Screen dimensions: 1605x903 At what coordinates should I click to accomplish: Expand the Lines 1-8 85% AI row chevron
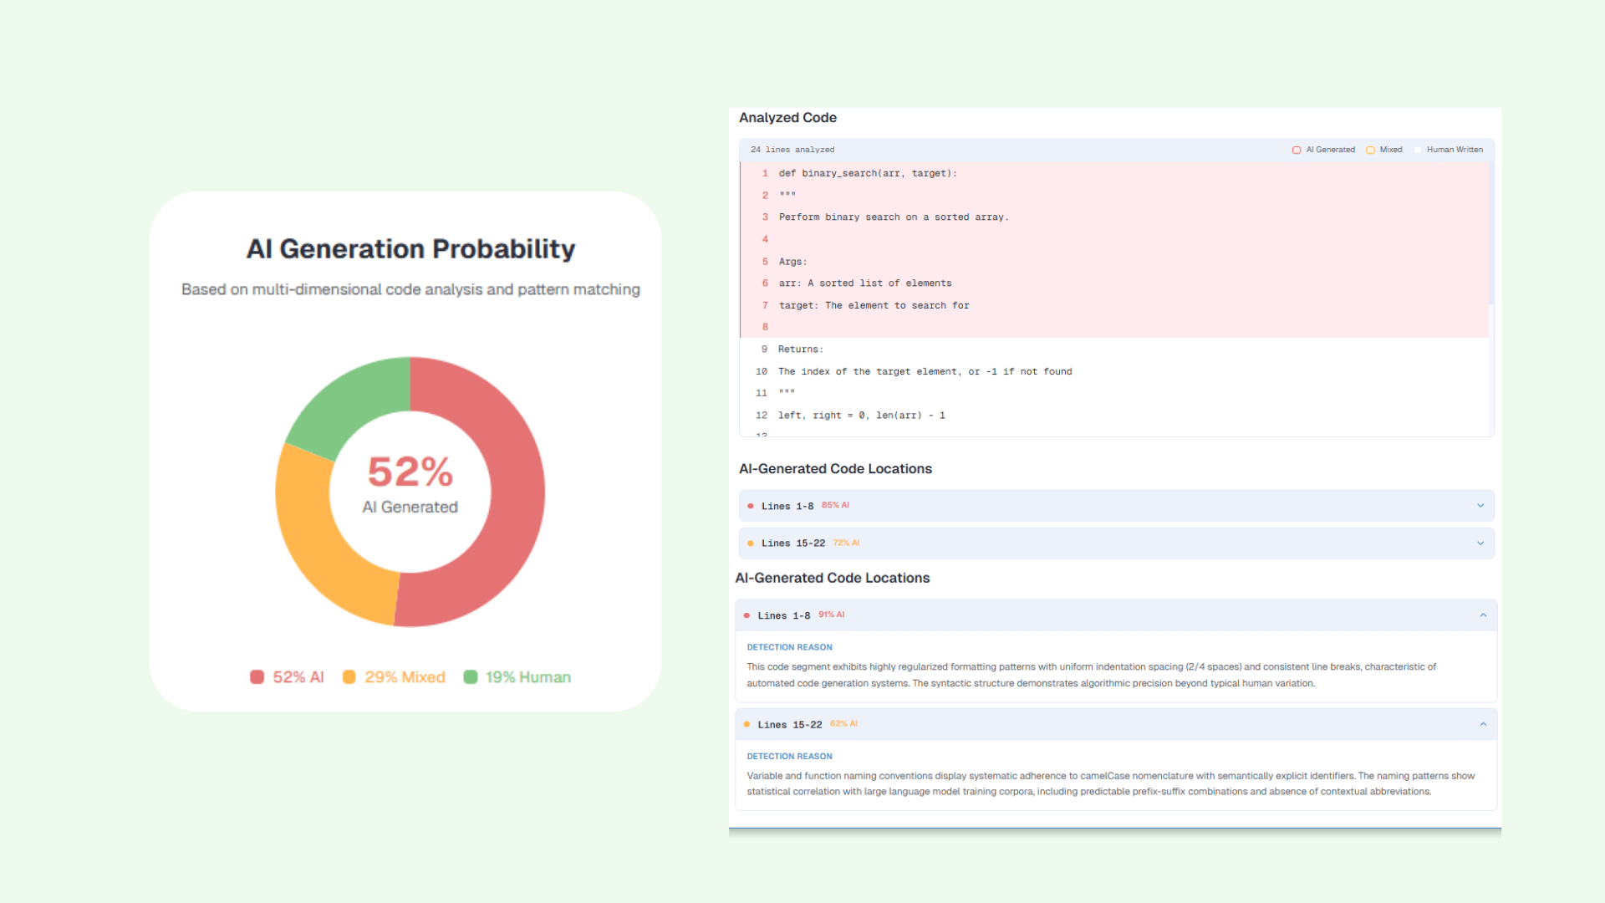tap(1480, 506)
